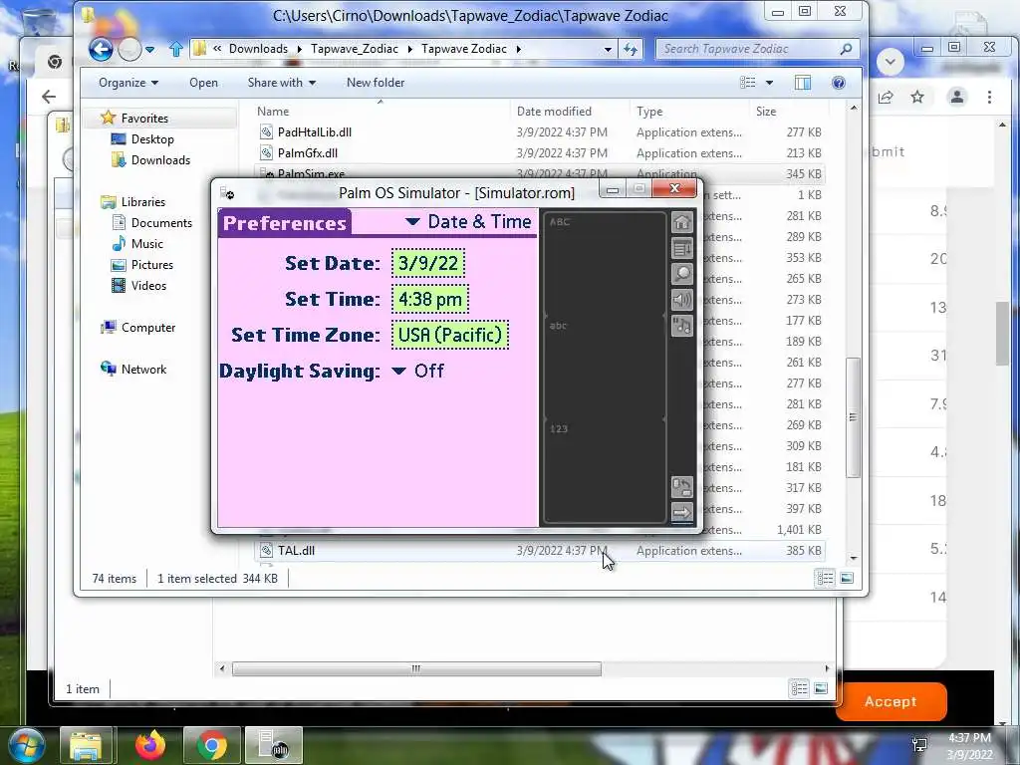The image size is (1020, 765).
Task: Sort by the Name column header
Action: coord(381,112)
